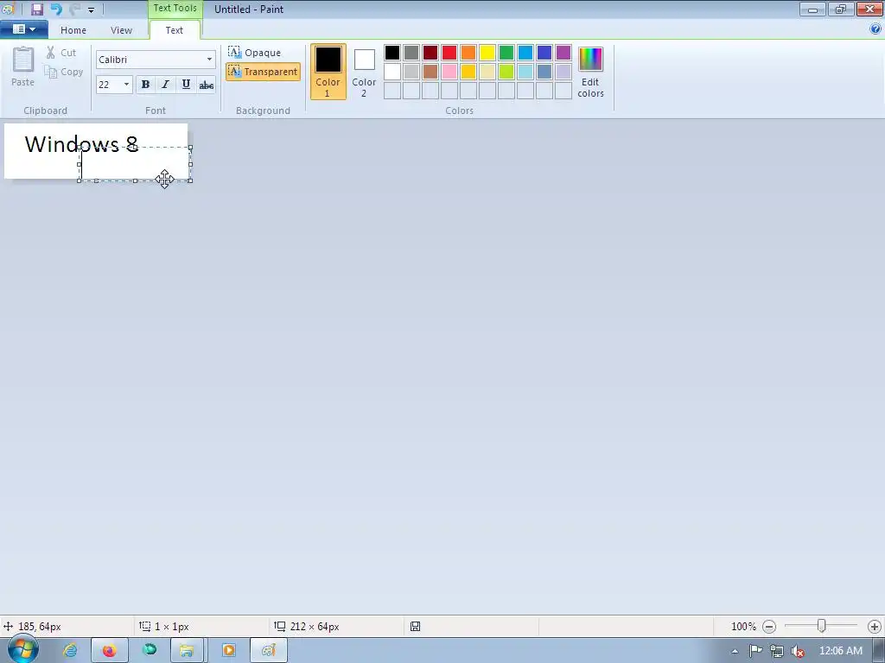Click the Cut scissors button
Image resolution: width=885 pixels, height=663 pixels.
pyautogui.click(x=61, y=53)
